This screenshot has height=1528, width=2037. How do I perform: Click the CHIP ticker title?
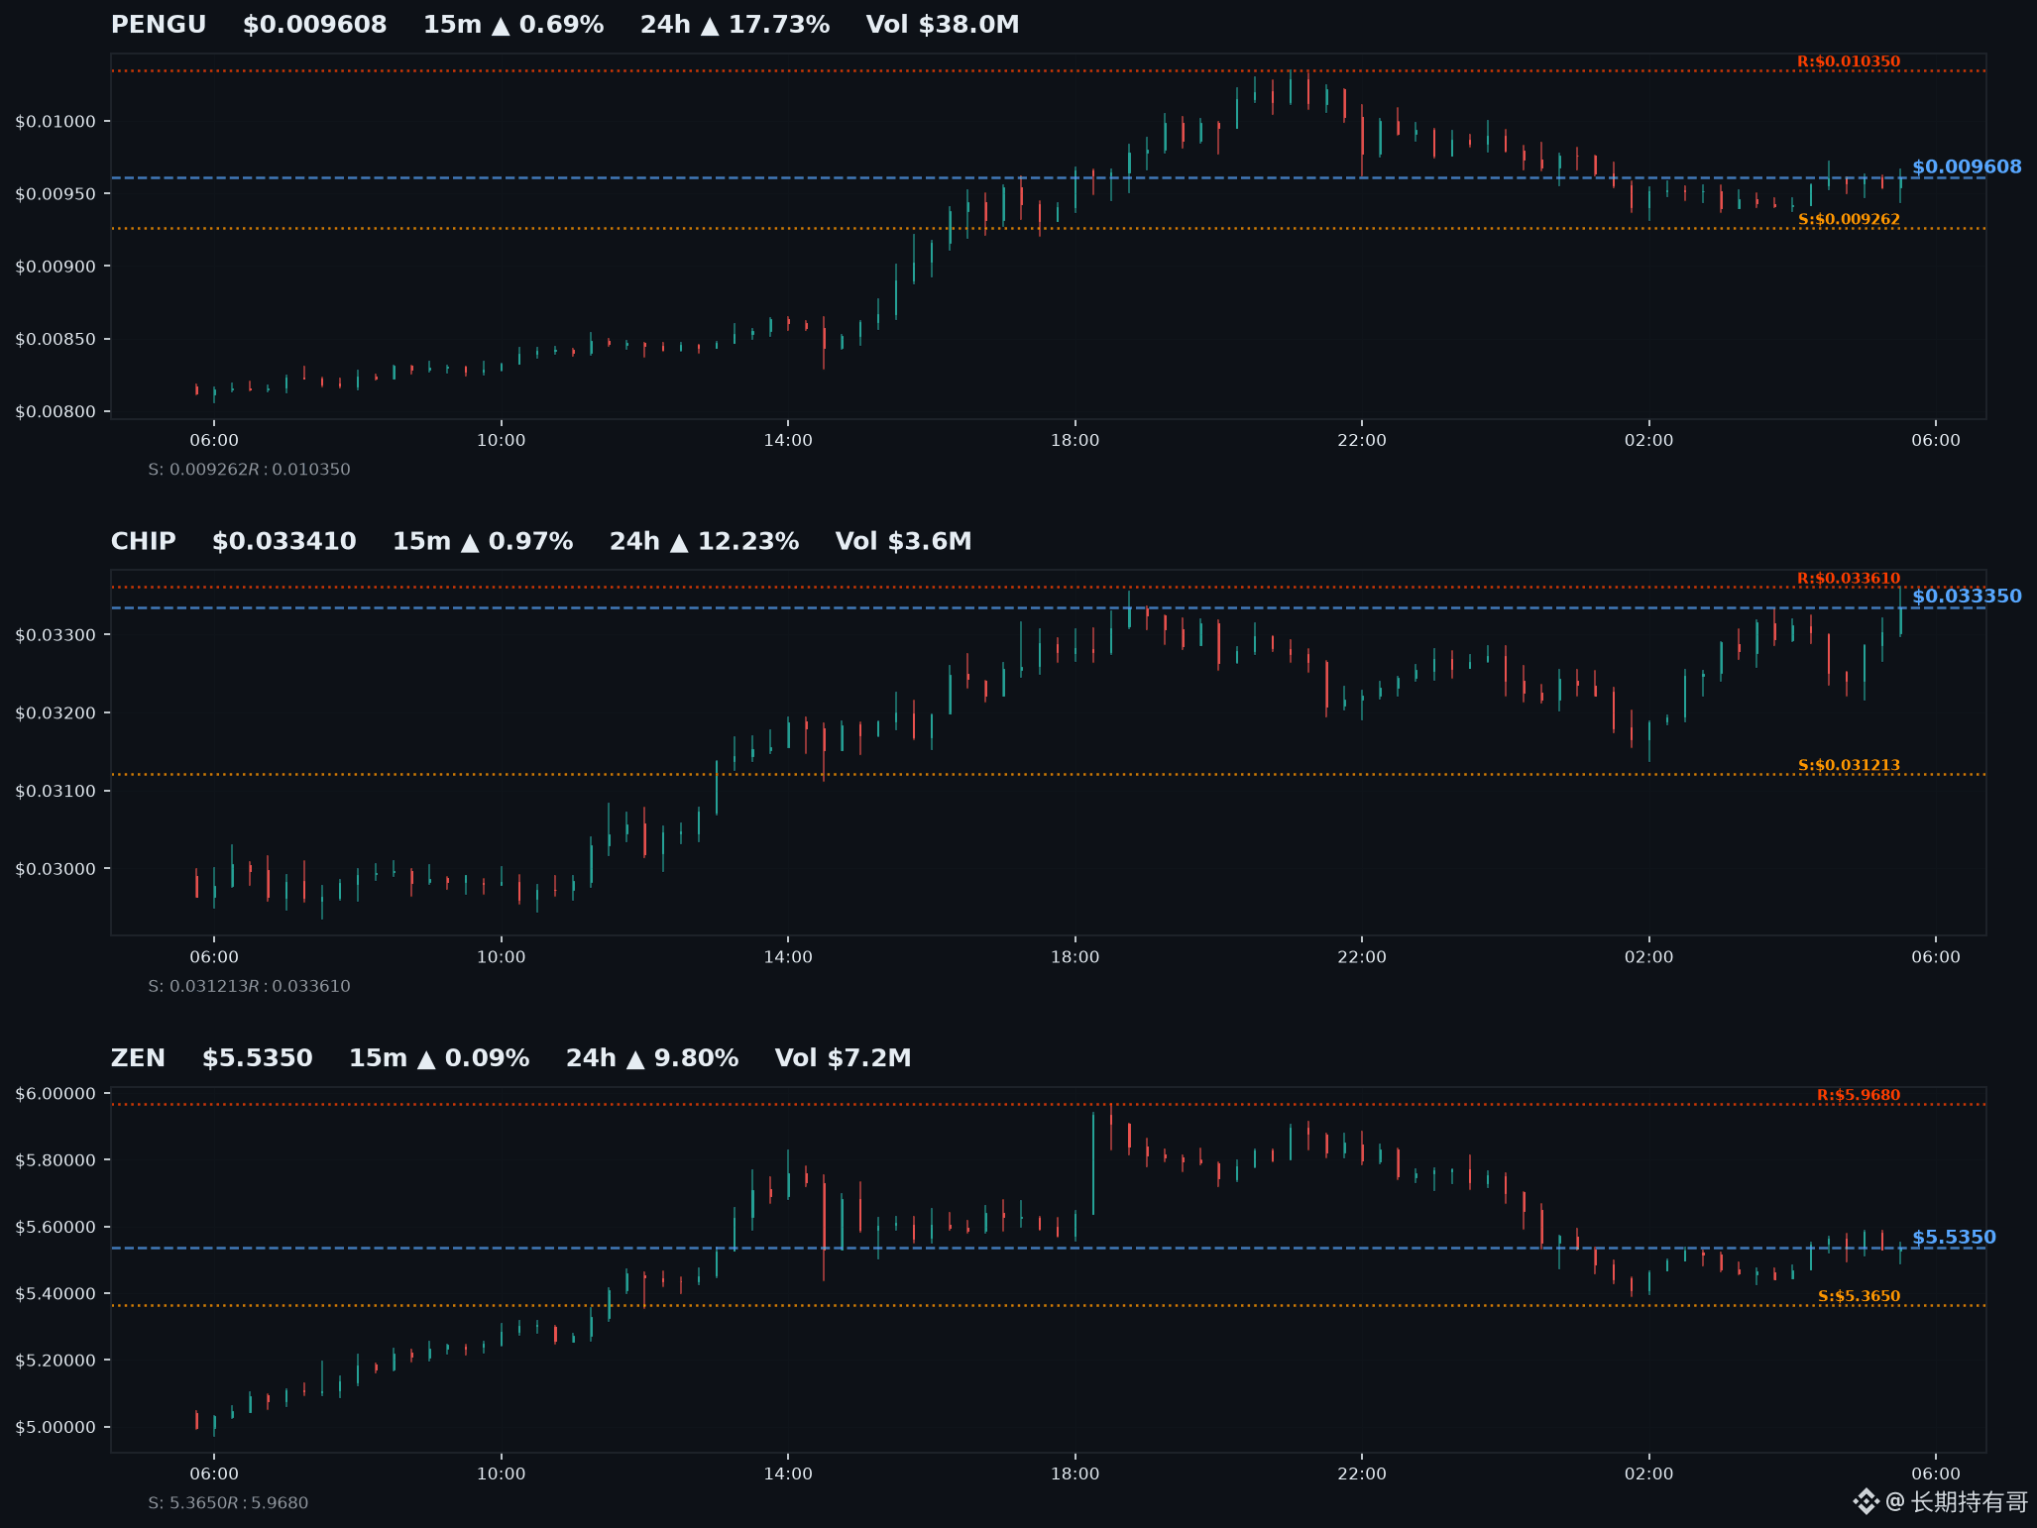(x=144, y=541)
